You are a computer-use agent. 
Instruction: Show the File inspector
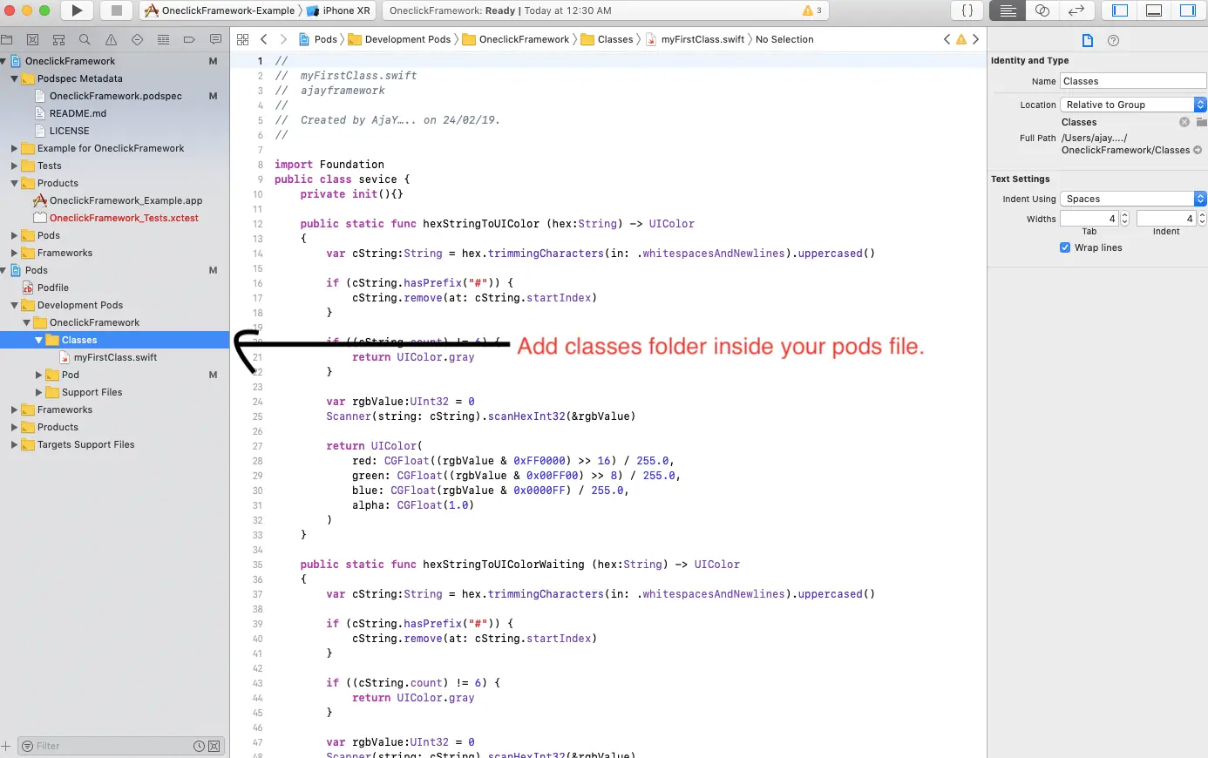click(1087, 40)
